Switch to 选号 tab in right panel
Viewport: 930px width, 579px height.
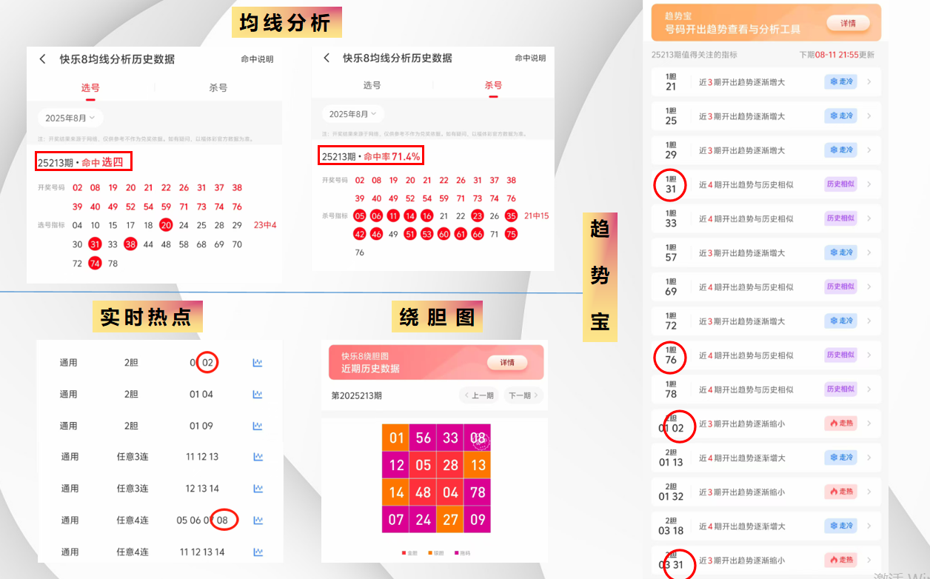click(x=372, y=85)
